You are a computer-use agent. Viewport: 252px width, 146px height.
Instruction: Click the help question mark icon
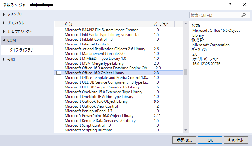tap(230, 5)
